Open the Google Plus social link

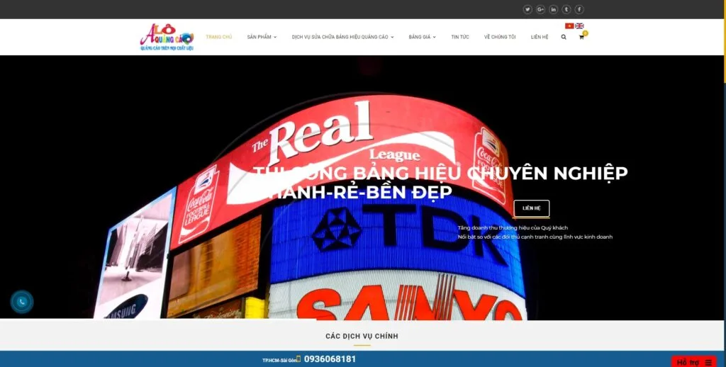click(540, 9)
